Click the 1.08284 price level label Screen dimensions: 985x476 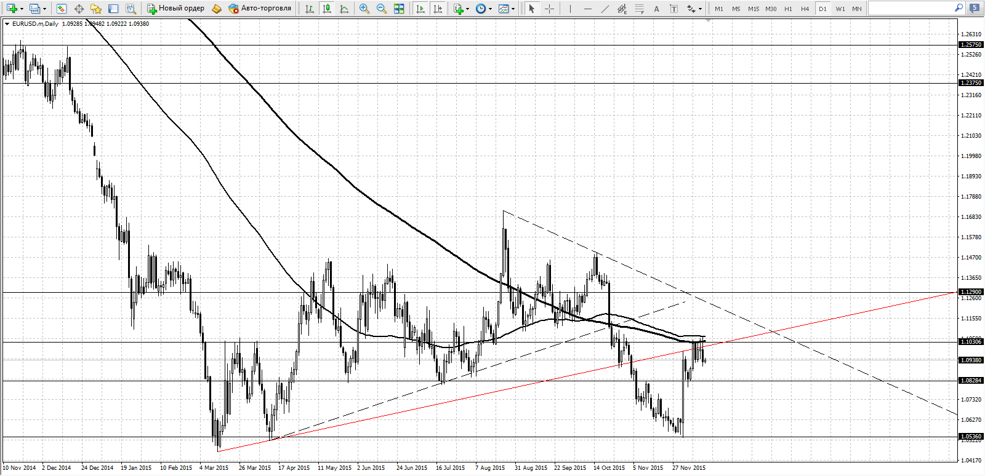tap(971, 381)
